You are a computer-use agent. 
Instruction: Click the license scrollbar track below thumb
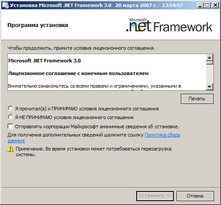210,74
